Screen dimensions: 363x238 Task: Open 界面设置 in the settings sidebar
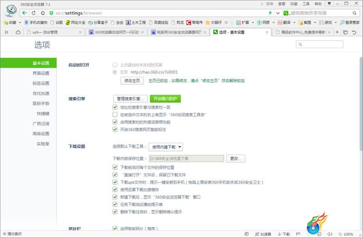point(41,73)
